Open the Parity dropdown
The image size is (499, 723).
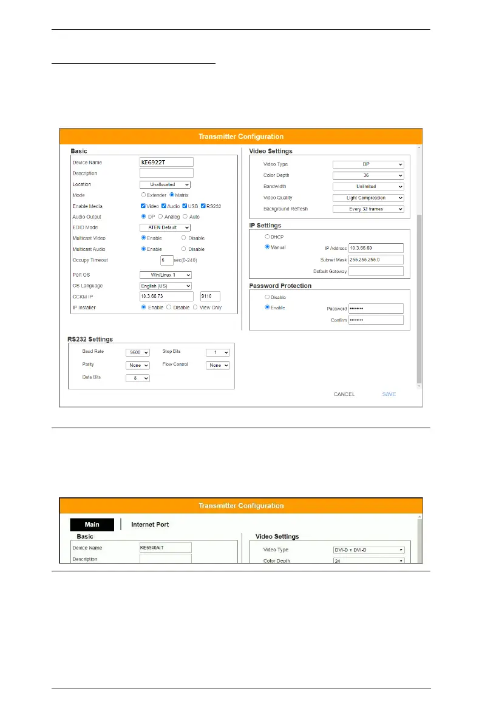(x=138, y=365)
